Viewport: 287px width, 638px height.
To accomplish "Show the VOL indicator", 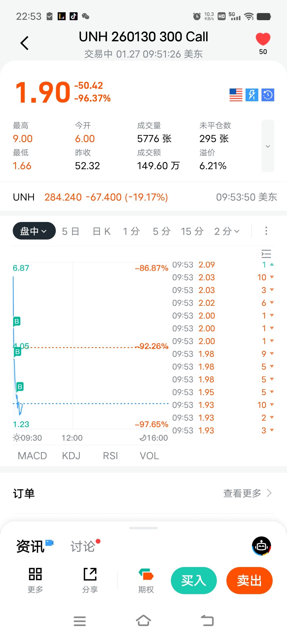I will (149, 456).
